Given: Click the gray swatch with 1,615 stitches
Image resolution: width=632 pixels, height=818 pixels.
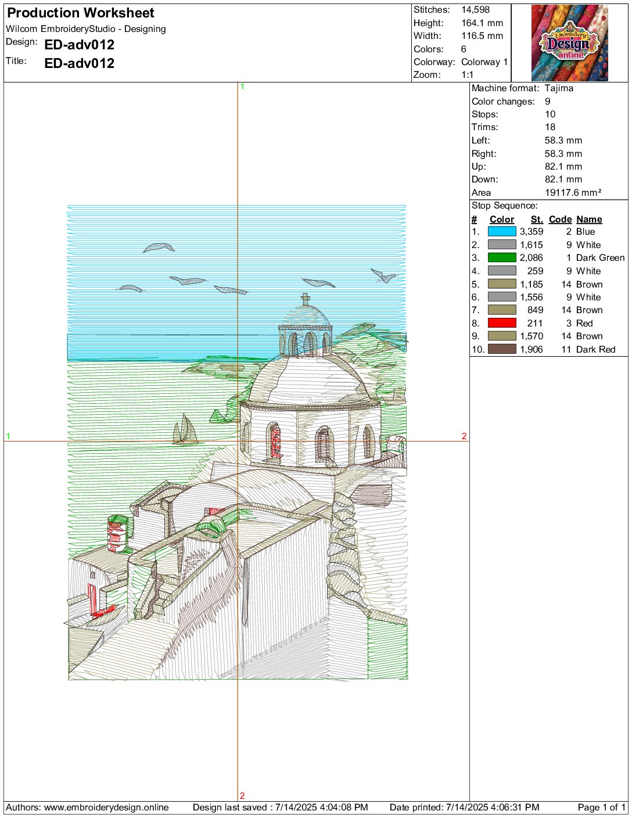Looking at the screenshot, I should click(x=502, y=245).
